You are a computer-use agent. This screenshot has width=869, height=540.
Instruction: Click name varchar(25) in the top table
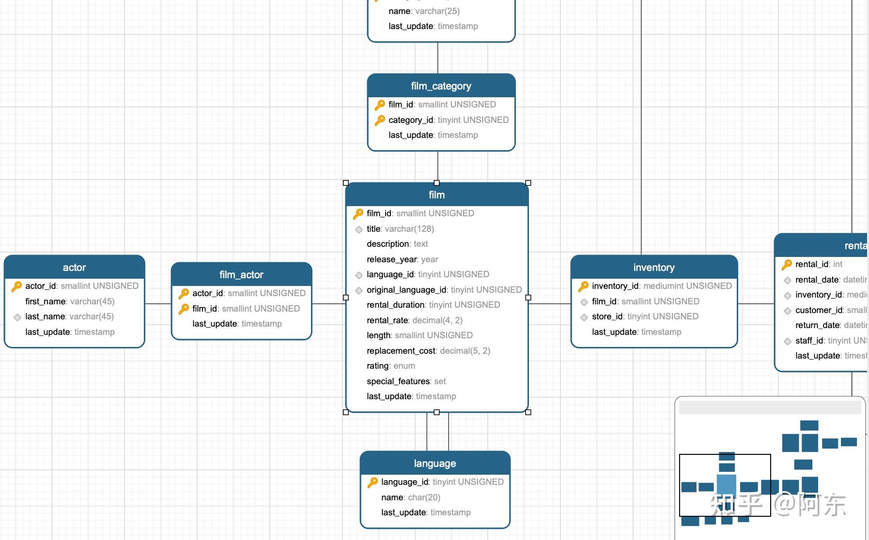[424, 11]
